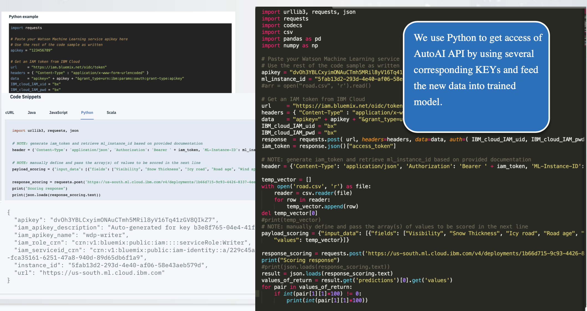Screen dimensions: 587x311
Task: Switch to the Scala snippet tab
Action: click(x=111, y=113)
